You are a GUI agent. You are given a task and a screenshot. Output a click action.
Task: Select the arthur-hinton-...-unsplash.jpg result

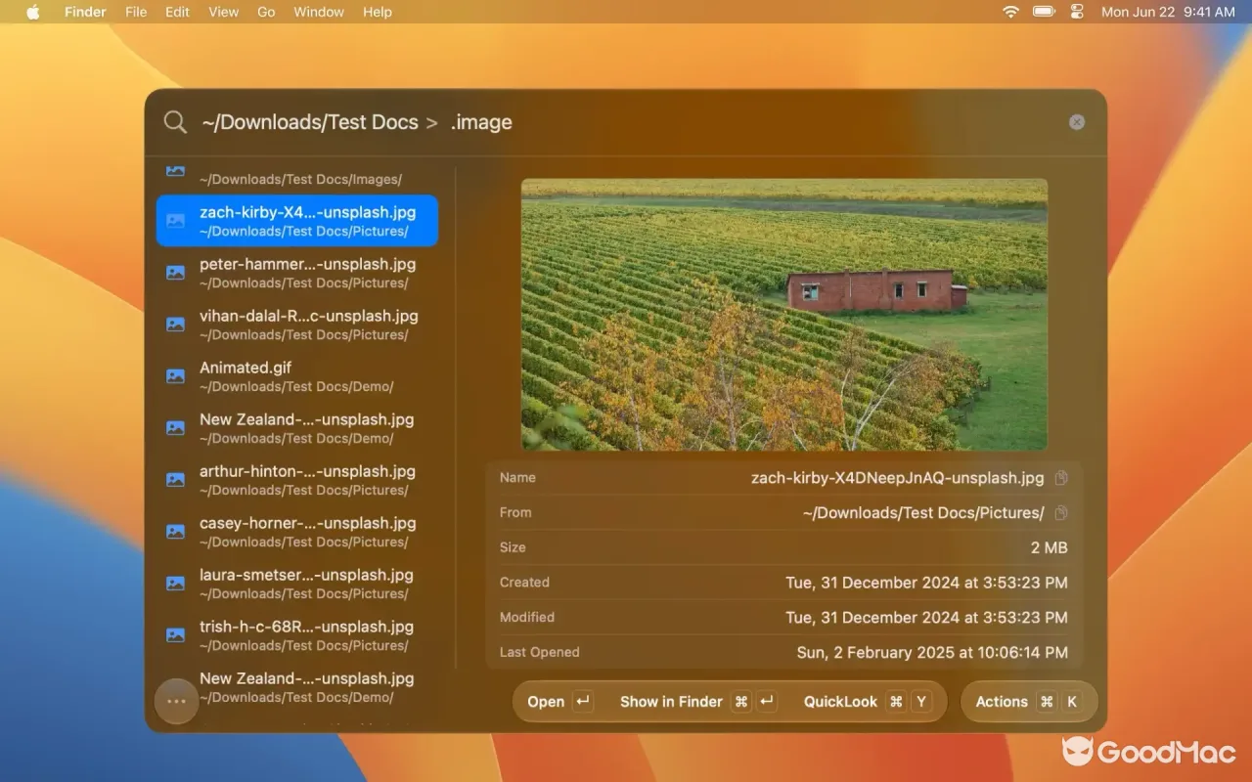click(x=297, y=480)
